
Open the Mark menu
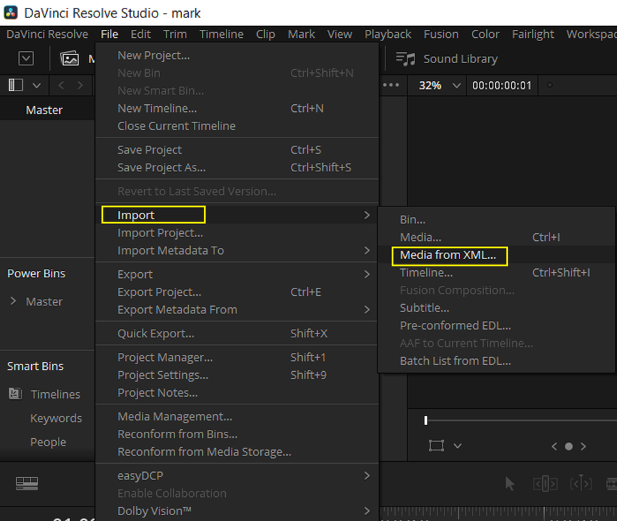[x=301, y=35]
